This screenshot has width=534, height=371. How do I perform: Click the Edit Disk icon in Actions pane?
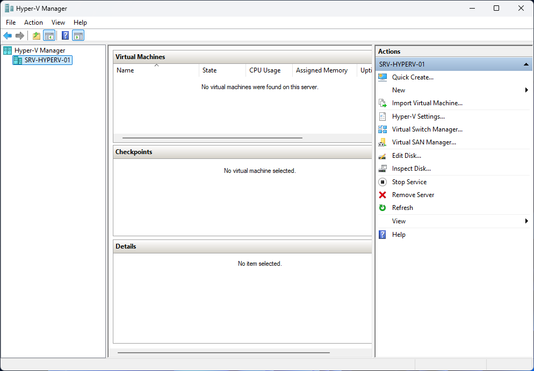coord(383,155)
